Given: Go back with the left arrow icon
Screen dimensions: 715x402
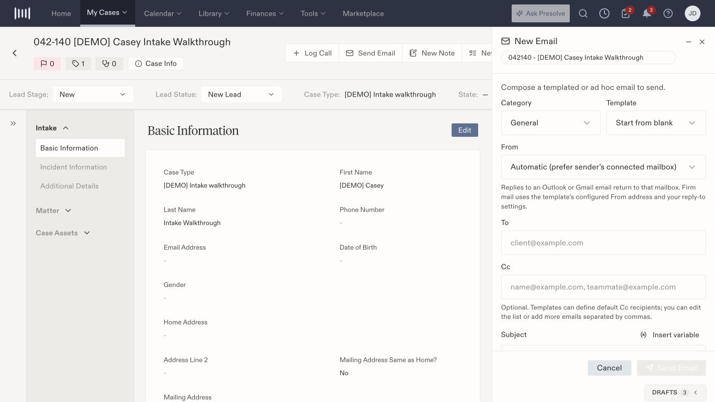Looking at the screenshot, I should [x=15, y=53].
